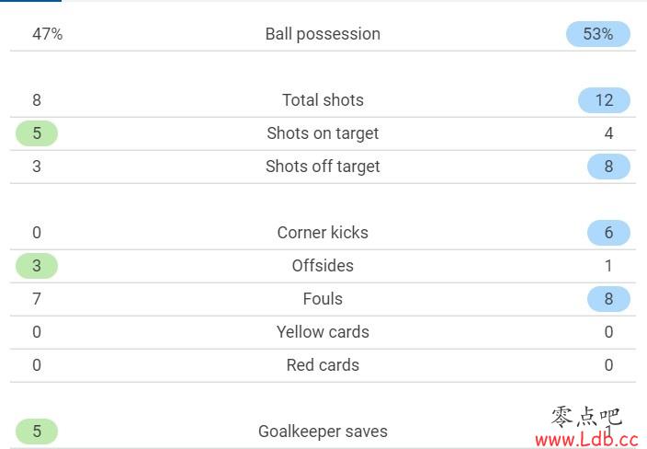Select the Yellow cards row label
The image size is (647, 449).
[x=323, y=332]
